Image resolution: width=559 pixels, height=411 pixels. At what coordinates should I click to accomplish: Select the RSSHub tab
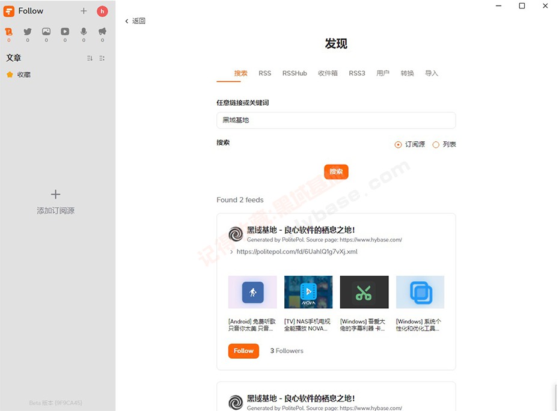coord(295,73)
